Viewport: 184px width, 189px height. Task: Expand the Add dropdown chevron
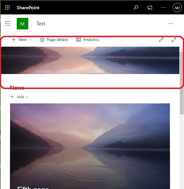pyautogui.click(x=27, y=97)
